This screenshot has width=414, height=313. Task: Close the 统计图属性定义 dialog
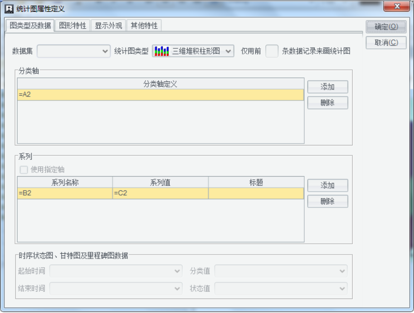[397, 6]
